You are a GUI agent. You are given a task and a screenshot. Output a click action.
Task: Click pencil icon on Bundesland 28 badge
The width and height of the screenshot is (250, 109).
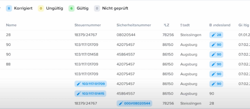(213, 35)
